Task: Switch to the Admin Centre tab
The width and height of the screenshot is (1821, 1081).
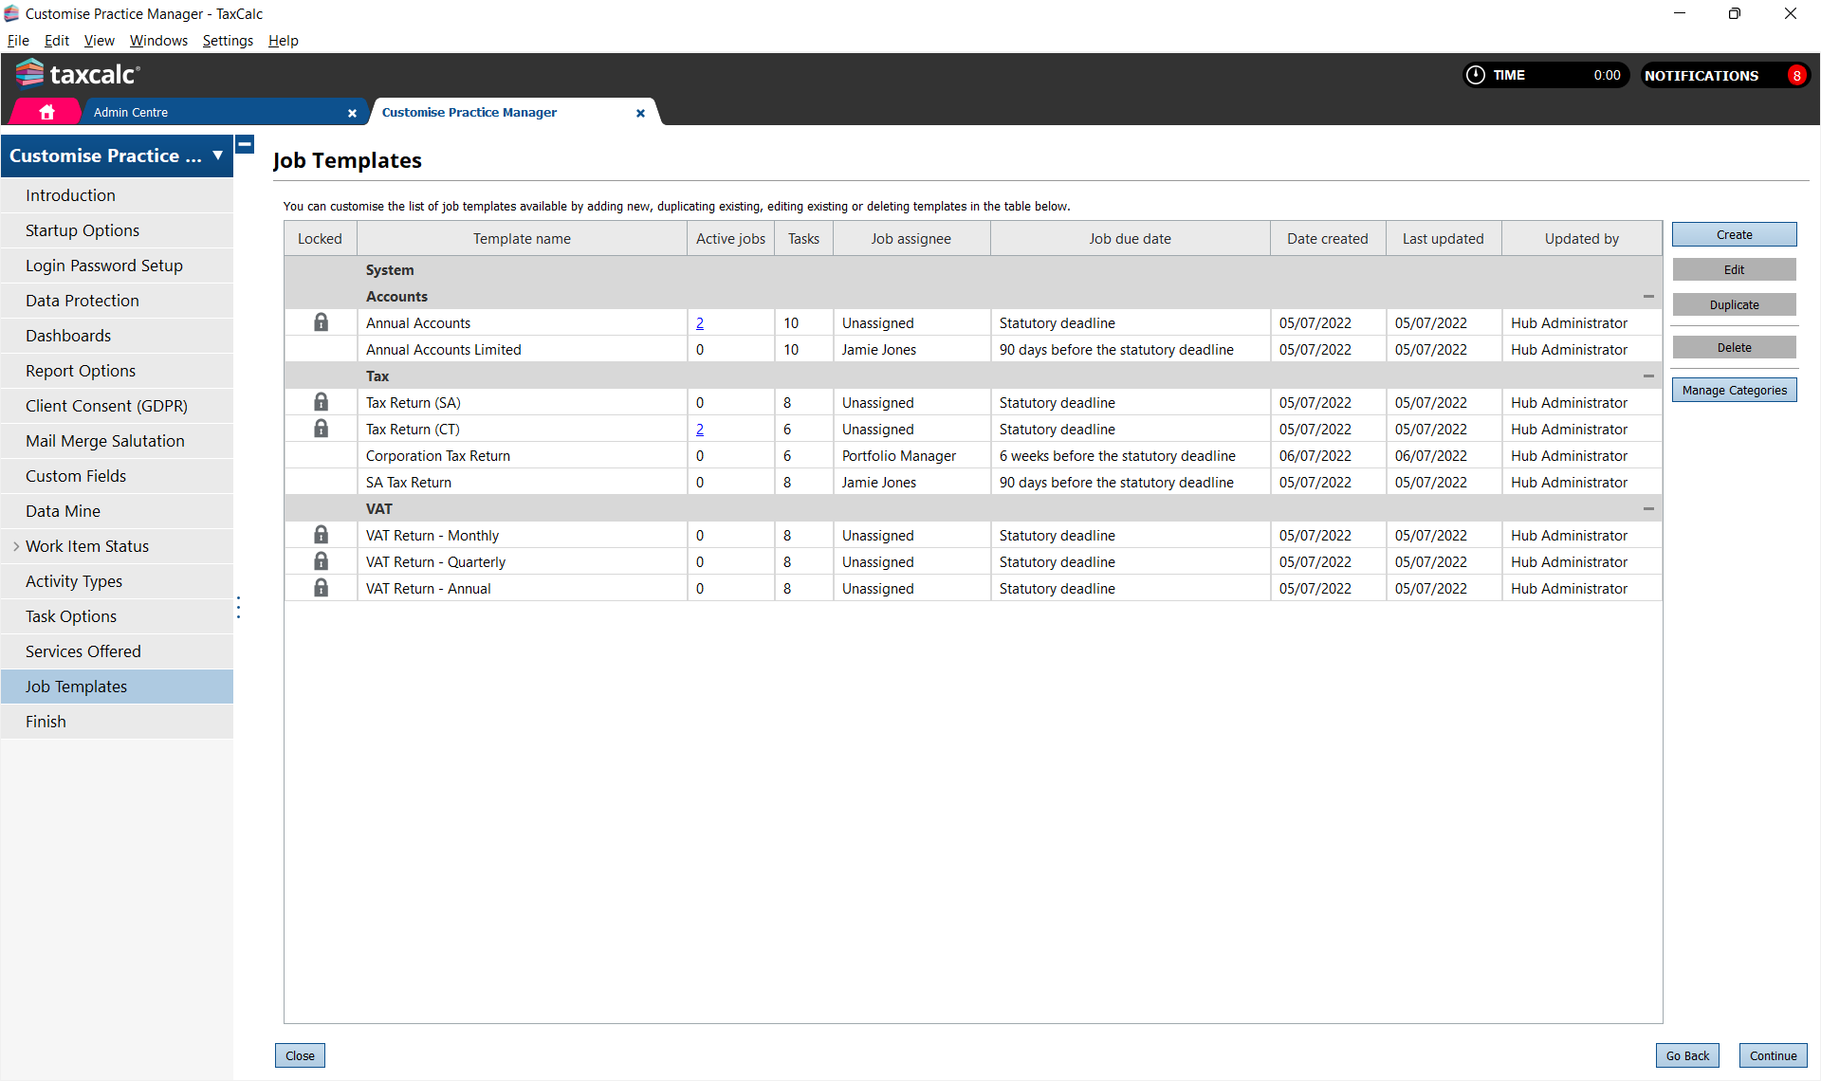Action: (x=131, y=112)
